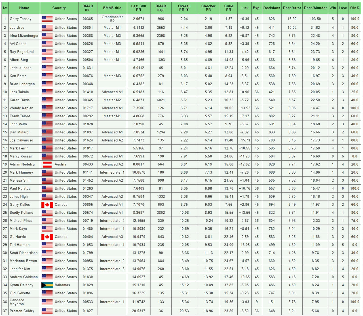The height and width of the screenshot is (316, 363).
Task: Click the US flag in Gigi Goyette row
Action: point(47,293)
